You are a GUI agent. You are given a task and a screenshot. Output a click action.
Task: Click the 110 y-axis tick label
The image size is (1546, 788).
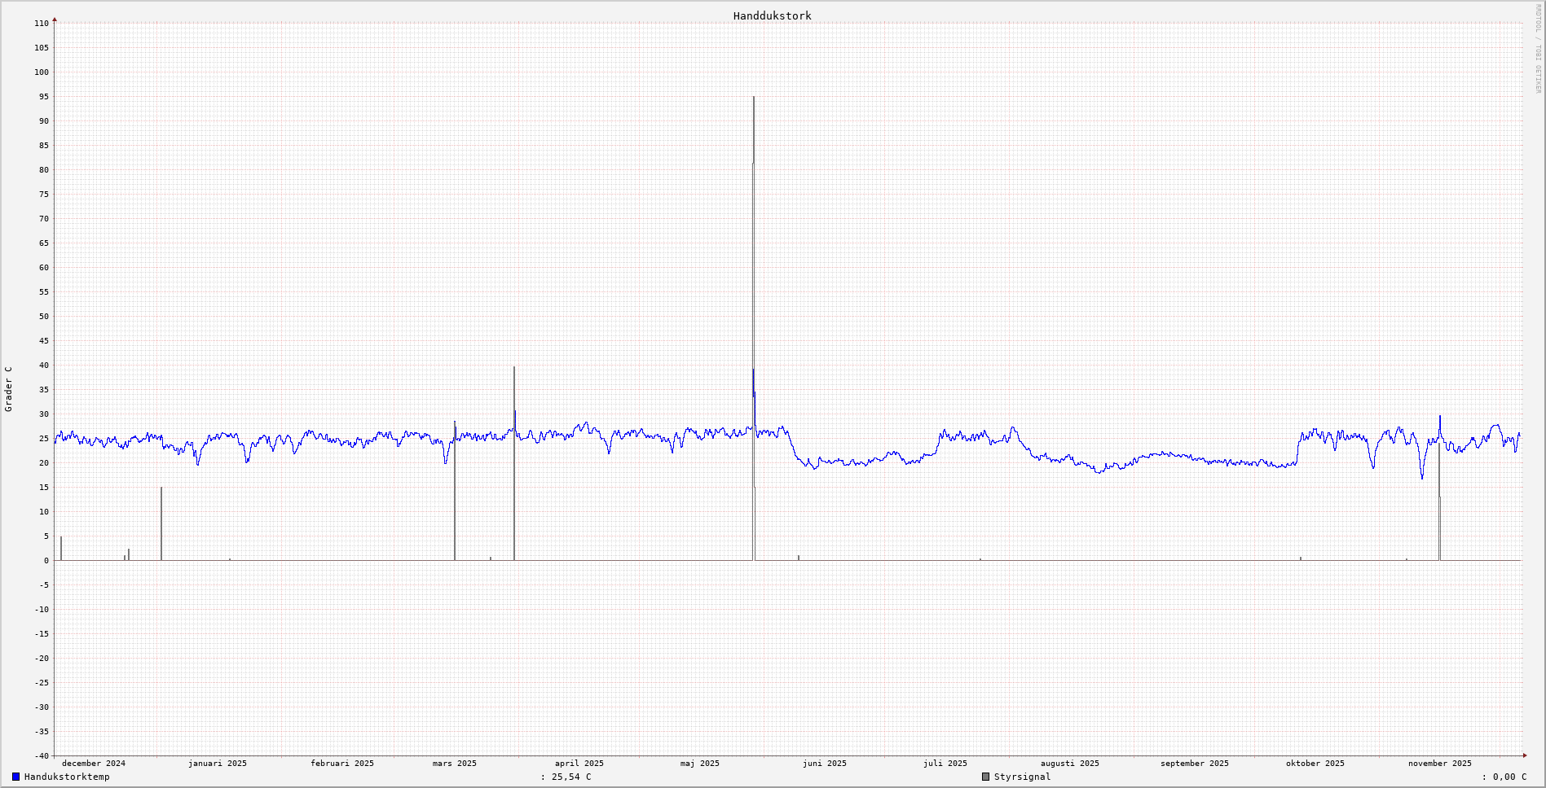click(42, 24)
